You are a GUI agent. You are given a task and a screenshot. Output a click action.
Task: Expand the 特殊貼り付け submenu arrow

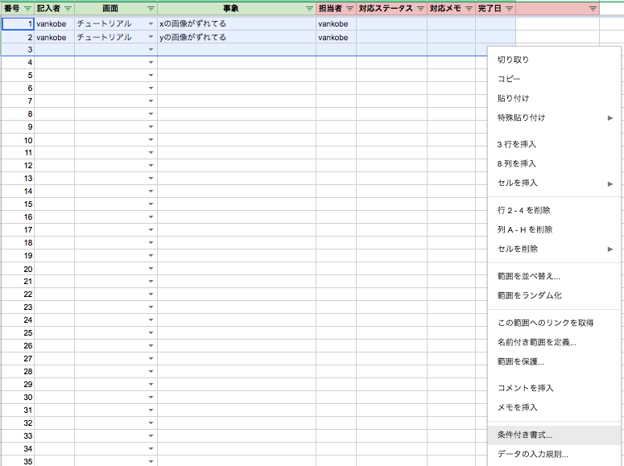(610, 118)
